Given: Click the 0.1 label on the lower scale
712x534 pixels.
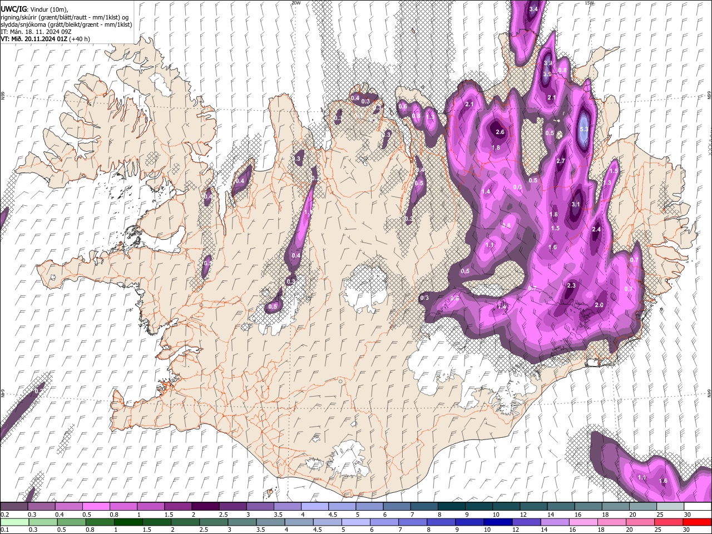Looking at the screenshot, I should (4, 530).
